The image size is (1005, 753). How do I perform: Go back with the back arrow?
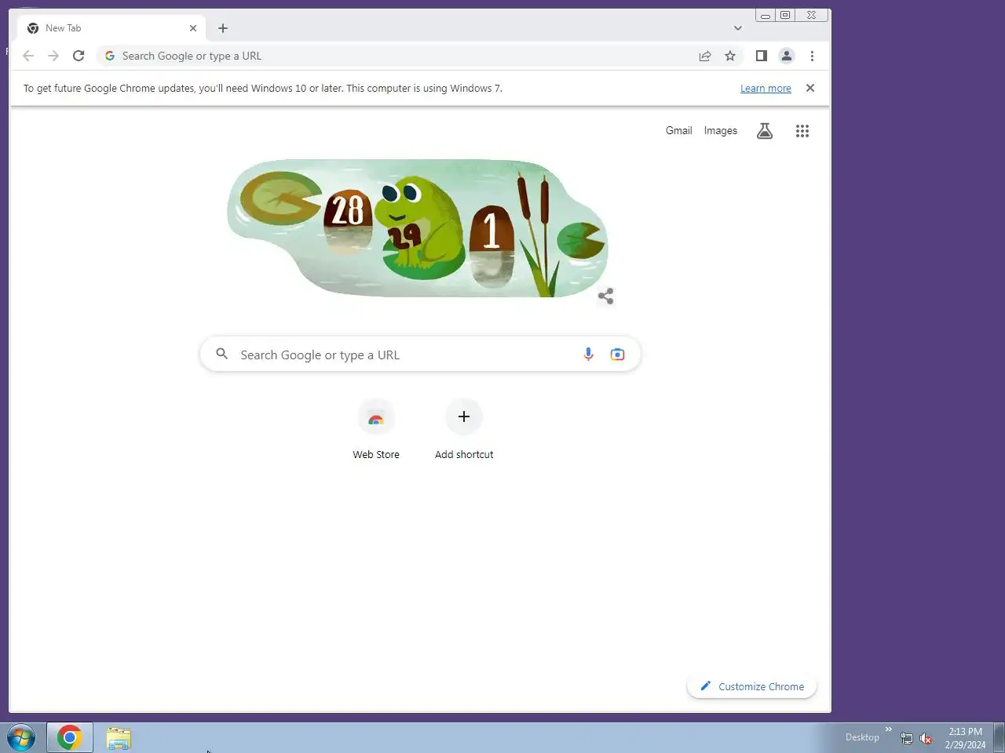point(28,56)
